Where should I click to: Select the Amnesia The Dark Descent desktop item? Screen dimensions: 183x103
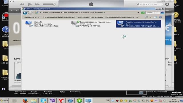[20, 93]
